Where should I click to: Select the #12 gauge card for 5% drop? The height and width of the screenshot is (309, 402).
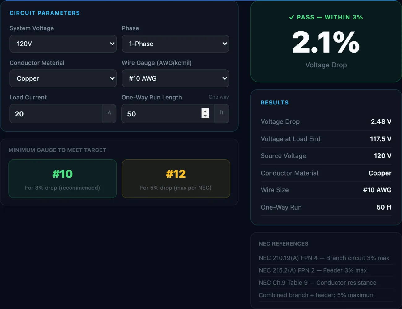click(176, 179)
